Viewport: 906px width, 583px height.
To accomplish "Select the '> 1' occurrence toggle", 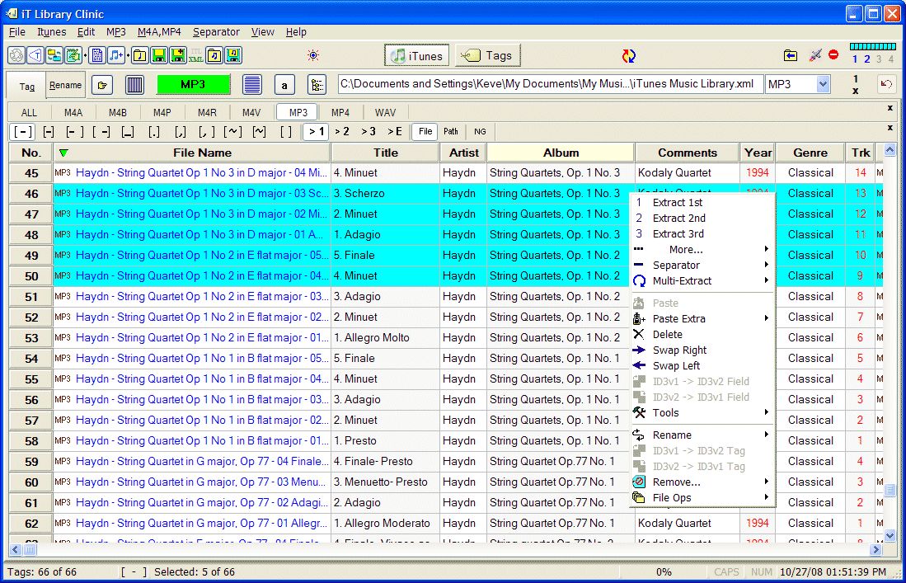I will tap(316, 132).
